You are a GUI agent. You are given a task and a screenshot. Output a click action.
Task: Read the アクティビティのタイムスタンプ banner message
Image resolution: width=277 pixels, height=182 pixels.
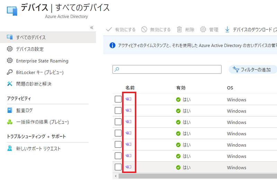point(197,46)
